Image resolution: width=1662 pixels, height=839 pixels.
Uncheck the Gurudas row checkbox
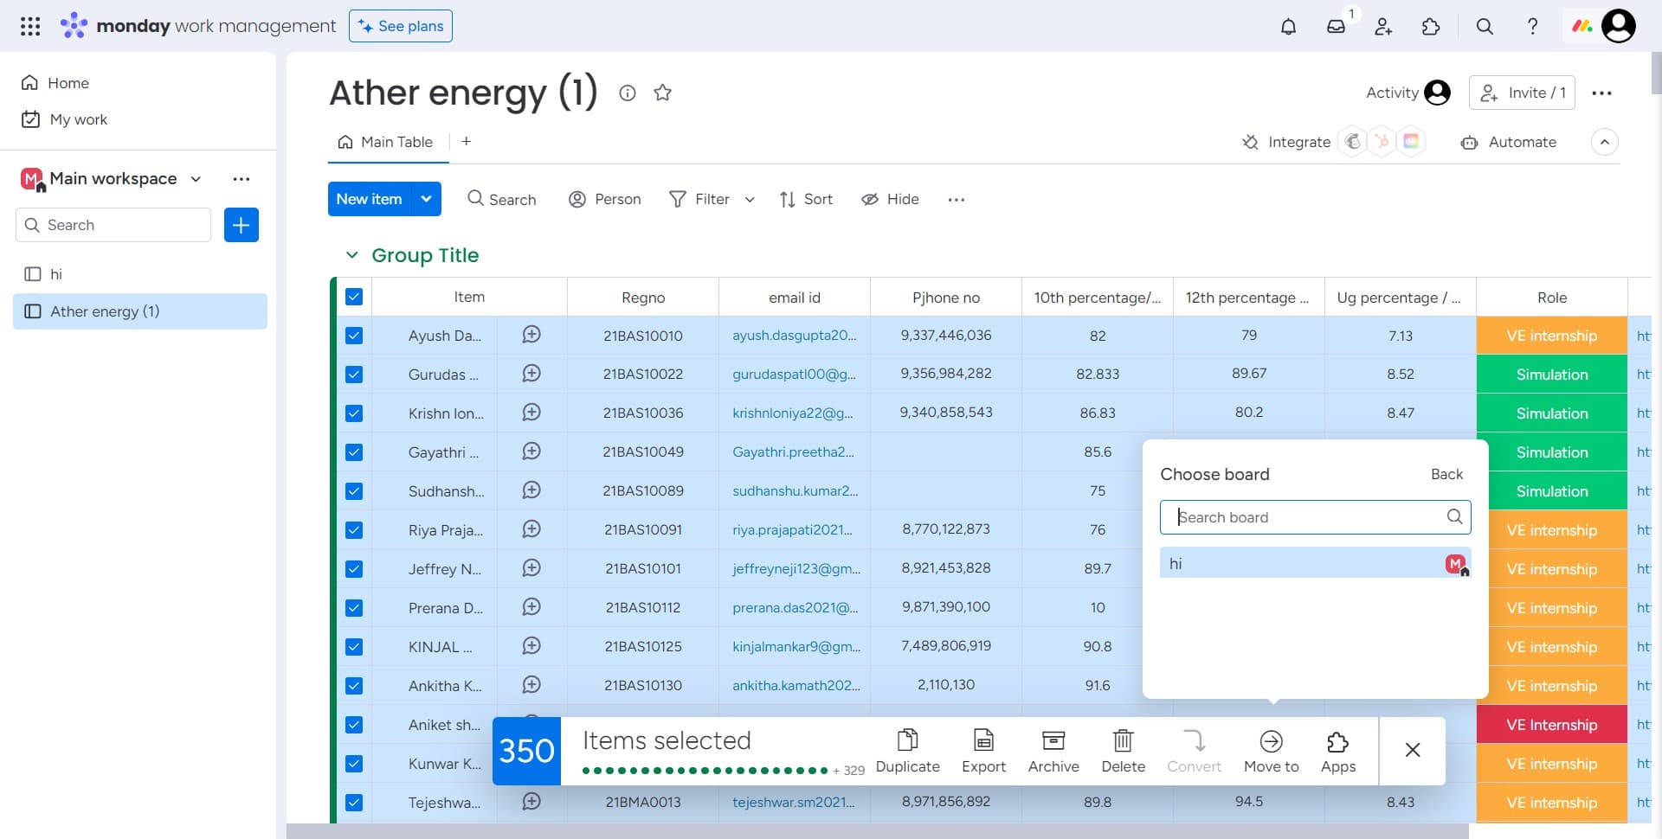tap(354, 375)
